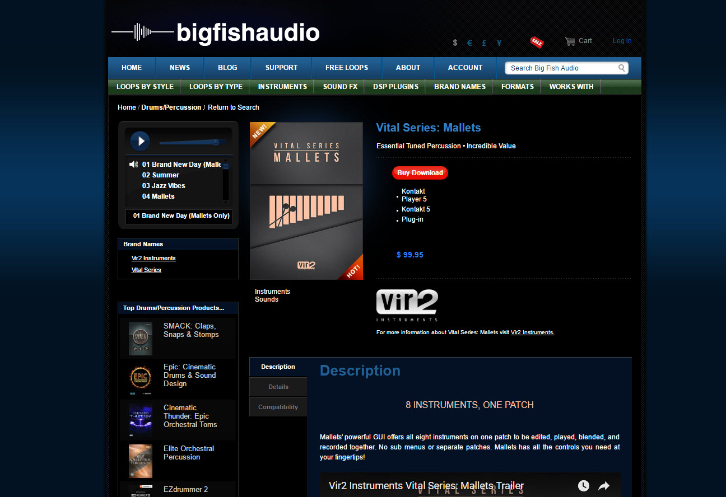The image size is (726, 497).
Task: Type in Search Big Fish Audio field
Action: click(x=562, y=68)
